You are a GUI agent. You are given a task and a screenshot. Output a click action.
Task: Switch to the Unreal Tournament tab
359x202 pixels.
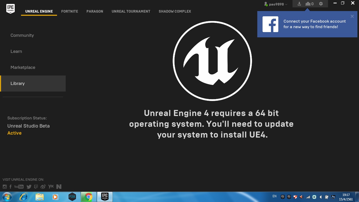131,11
